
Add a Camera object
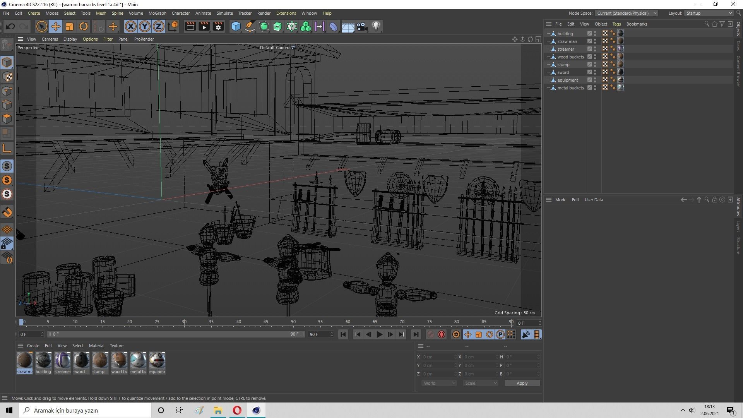click(362, 26)
